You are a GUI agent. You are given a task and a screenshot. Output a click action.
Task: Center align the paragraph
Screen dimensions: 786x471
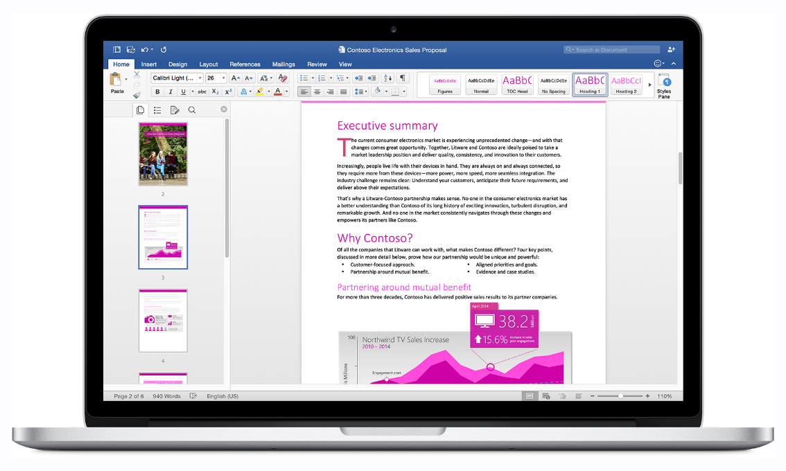coord(317,91)
